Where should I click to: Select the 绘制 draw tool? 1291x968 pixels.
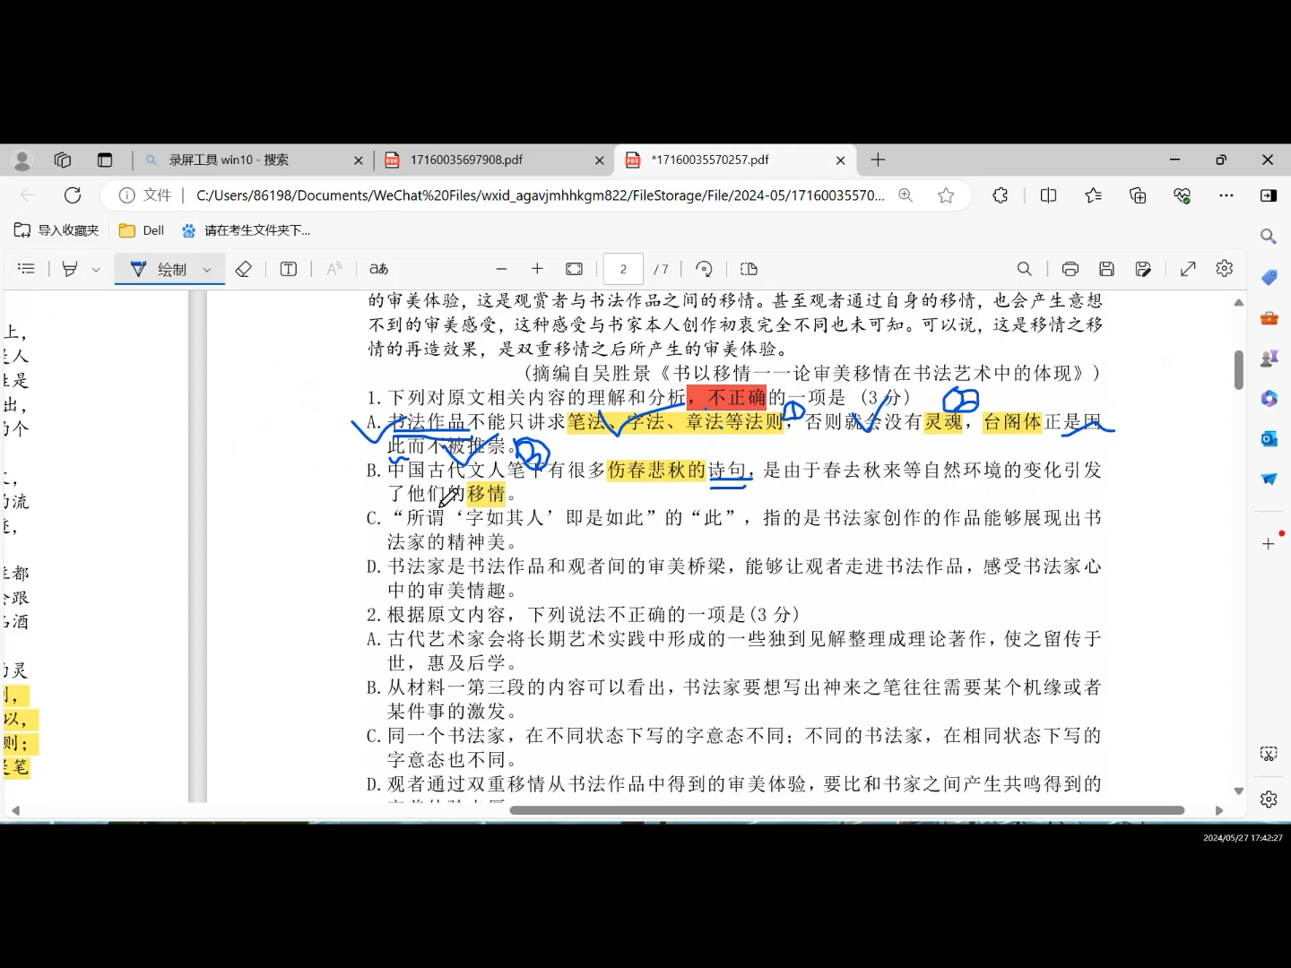[159, 269]
